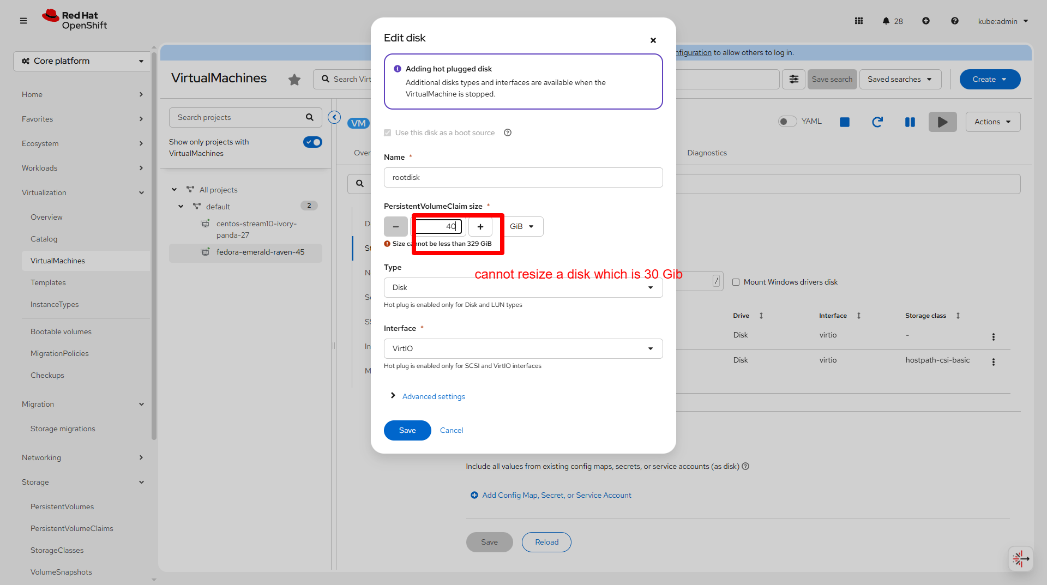
Task: Open the notifications bell
Action: (x=886, y=21)
